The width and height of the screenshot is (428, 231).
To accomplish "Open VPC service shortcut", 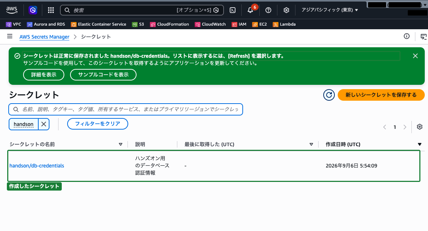I will [x=13, y=24].
